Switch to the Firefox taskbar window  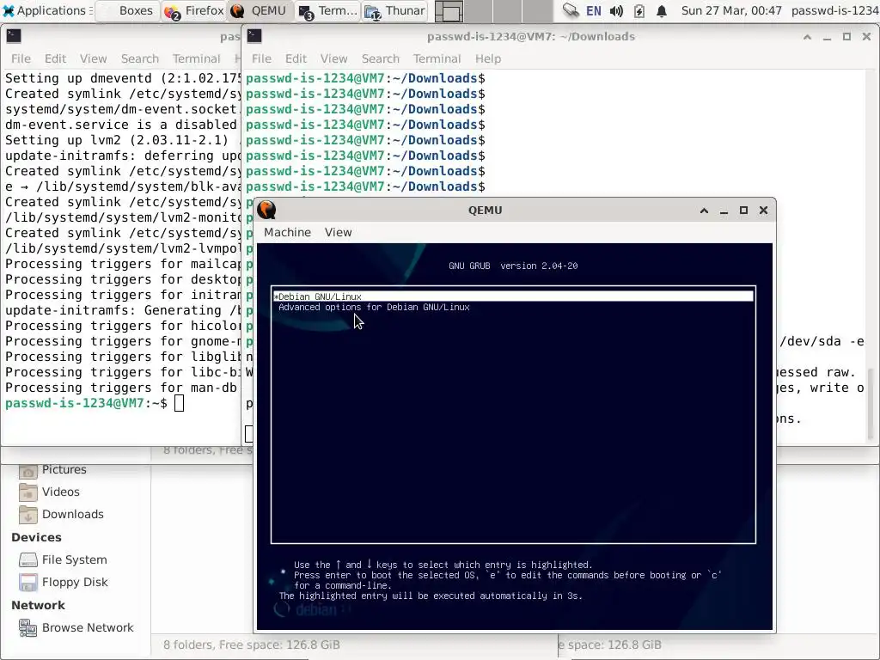click(x=193, y=10)
